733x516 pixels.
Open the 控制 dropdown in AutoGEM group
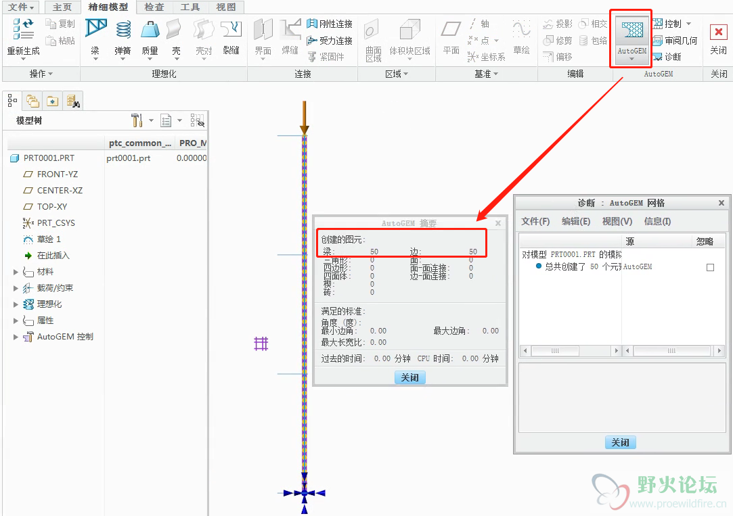[689, 24]
